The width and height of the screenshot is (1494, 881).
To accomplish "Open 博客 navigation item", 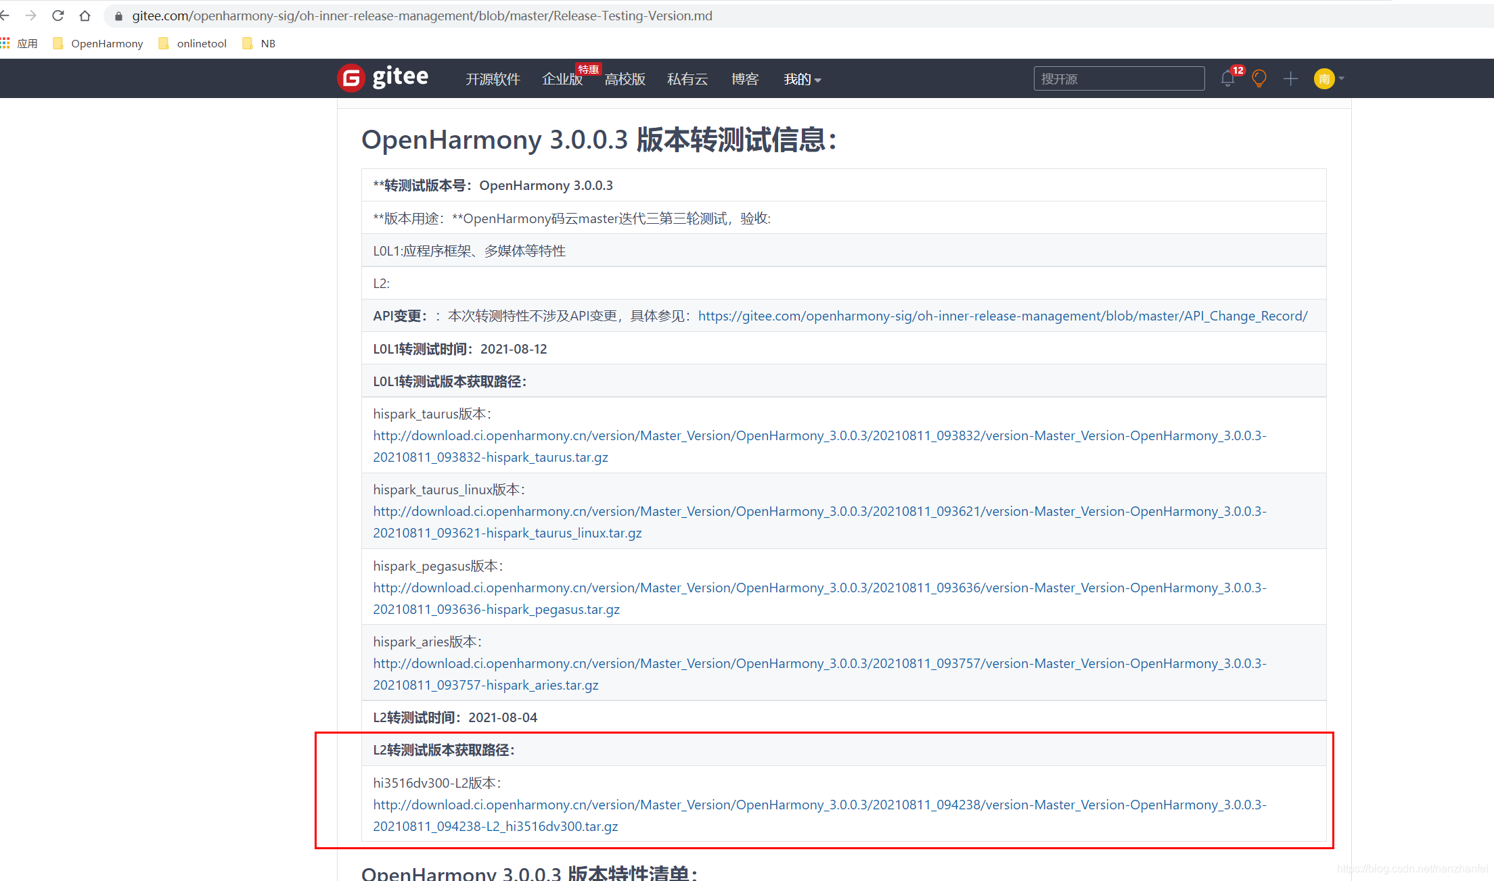I will click(745, 79).
